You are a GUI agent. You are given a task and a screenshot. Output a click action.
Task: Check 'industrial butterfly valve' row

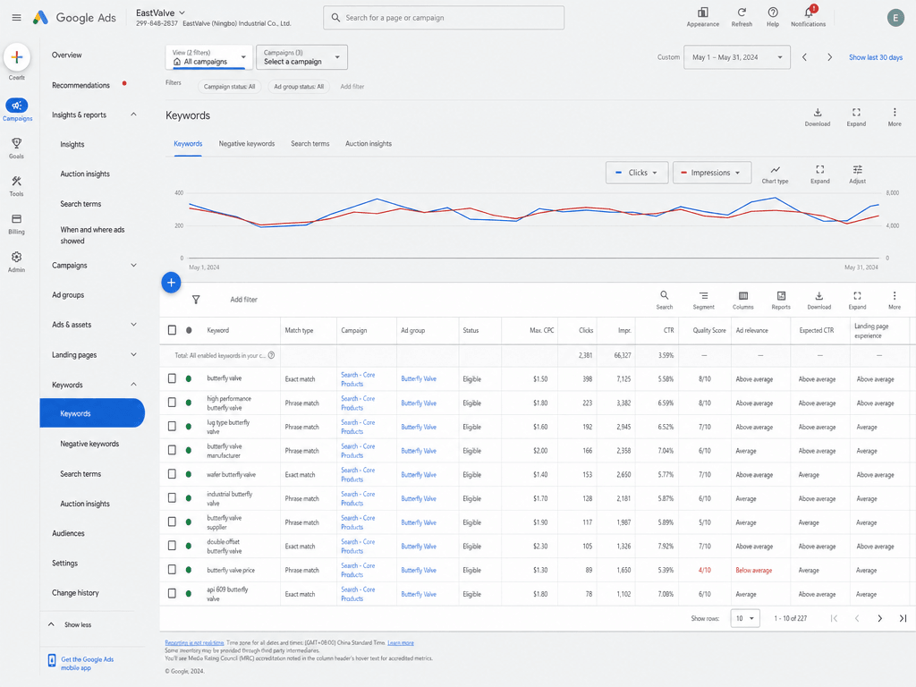point(172,498)
